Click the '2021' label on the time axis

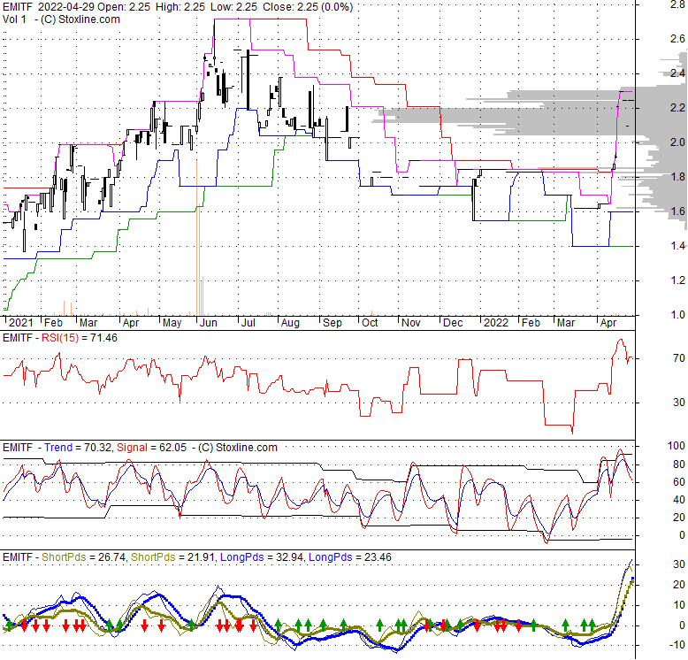[21, 323]
